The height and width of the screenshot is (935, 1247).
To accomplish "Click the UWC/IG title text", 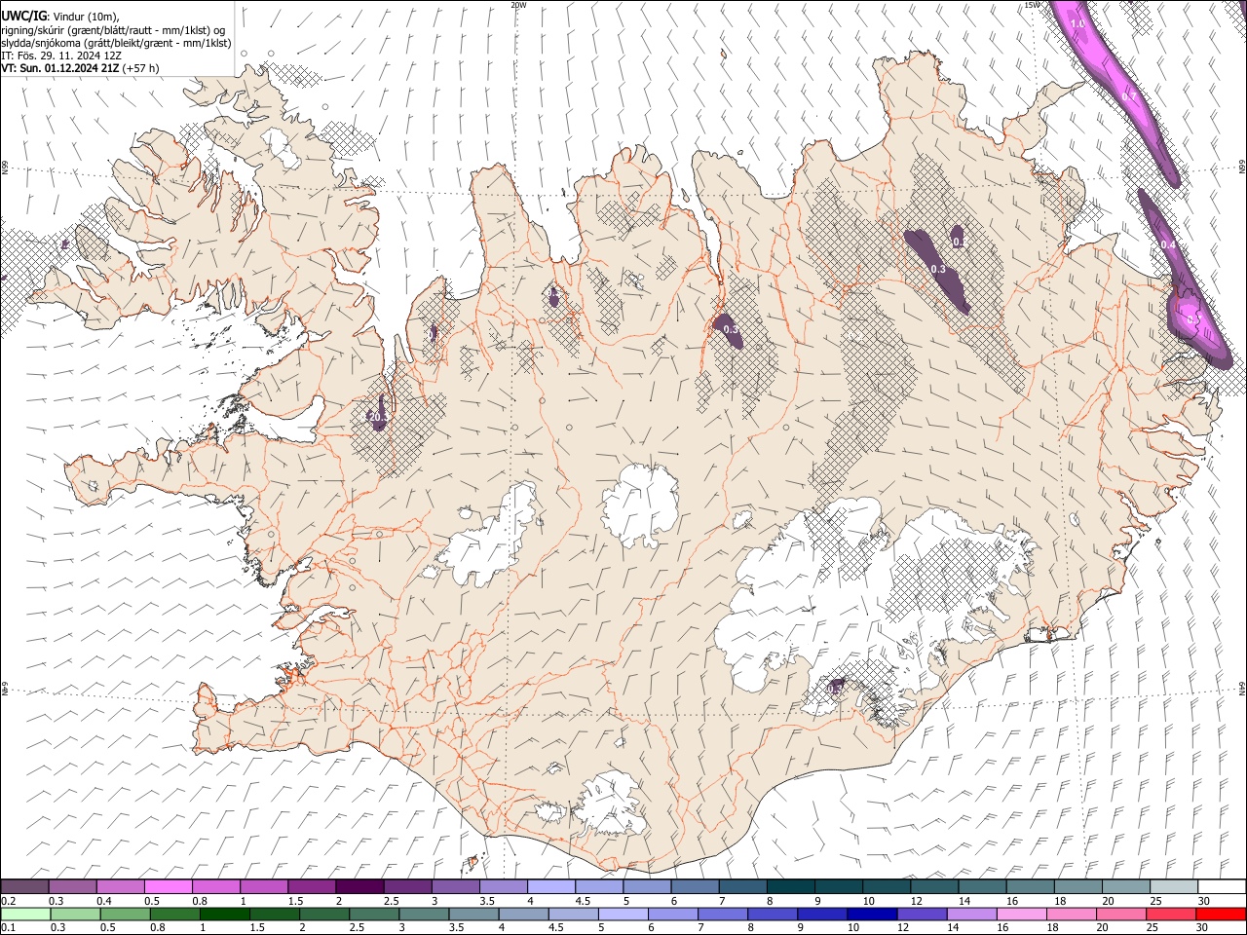I will [23, 15].
